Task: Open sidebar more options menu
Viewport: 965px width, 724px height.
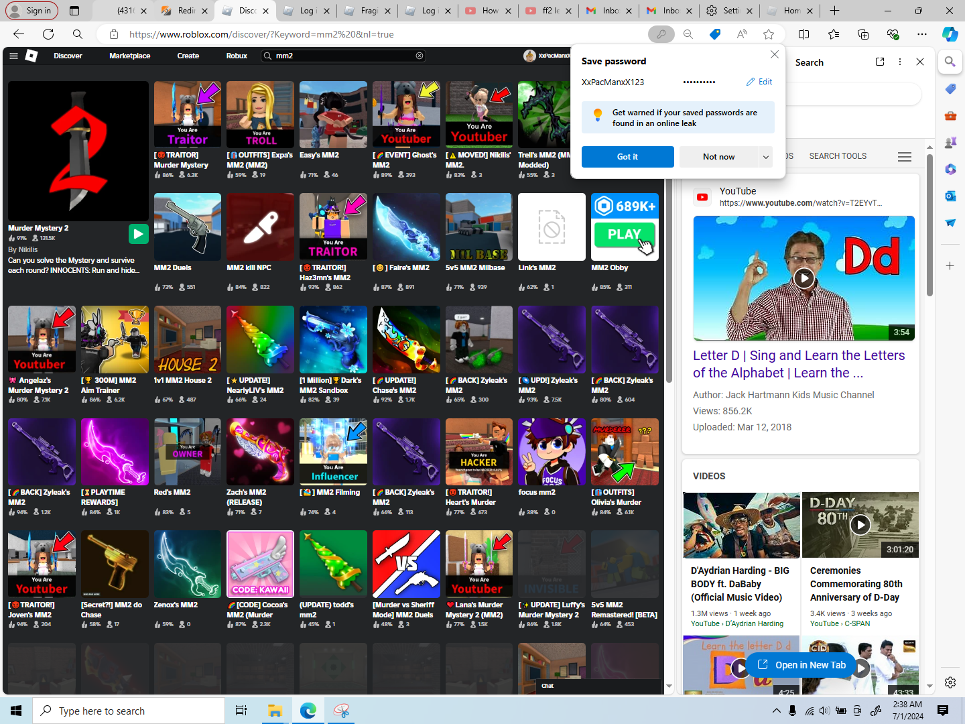Action: [900, 62]
